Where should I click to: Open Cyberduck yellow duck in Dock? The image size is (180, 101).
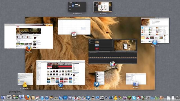(x=116, y=98)
